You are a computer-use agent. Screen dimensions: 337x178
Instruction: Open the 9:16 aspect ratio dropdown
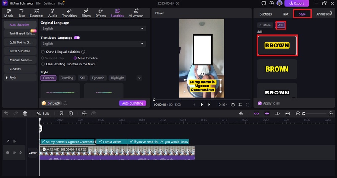coord(224,105)
